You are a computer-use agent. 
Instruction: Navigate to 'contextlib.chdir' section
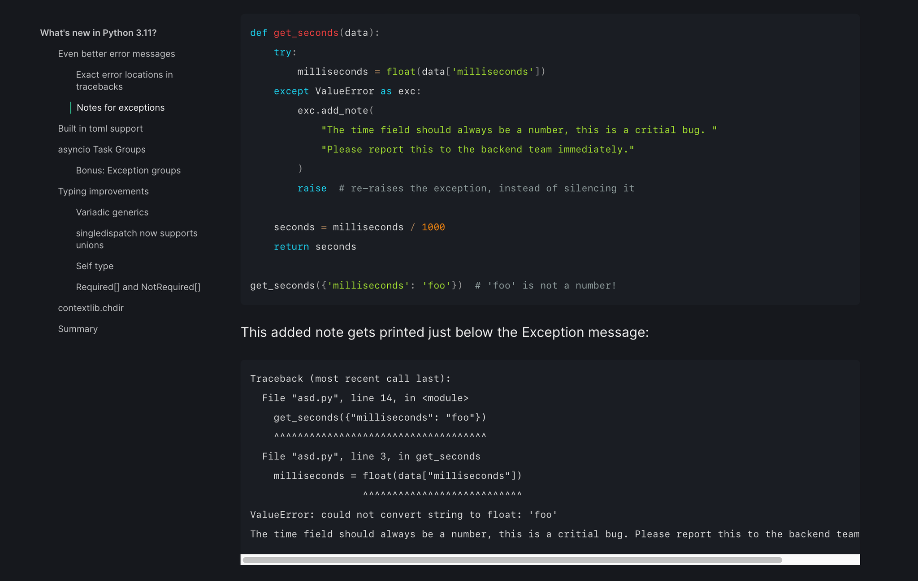pyautogui.click(x=91, y=308)
